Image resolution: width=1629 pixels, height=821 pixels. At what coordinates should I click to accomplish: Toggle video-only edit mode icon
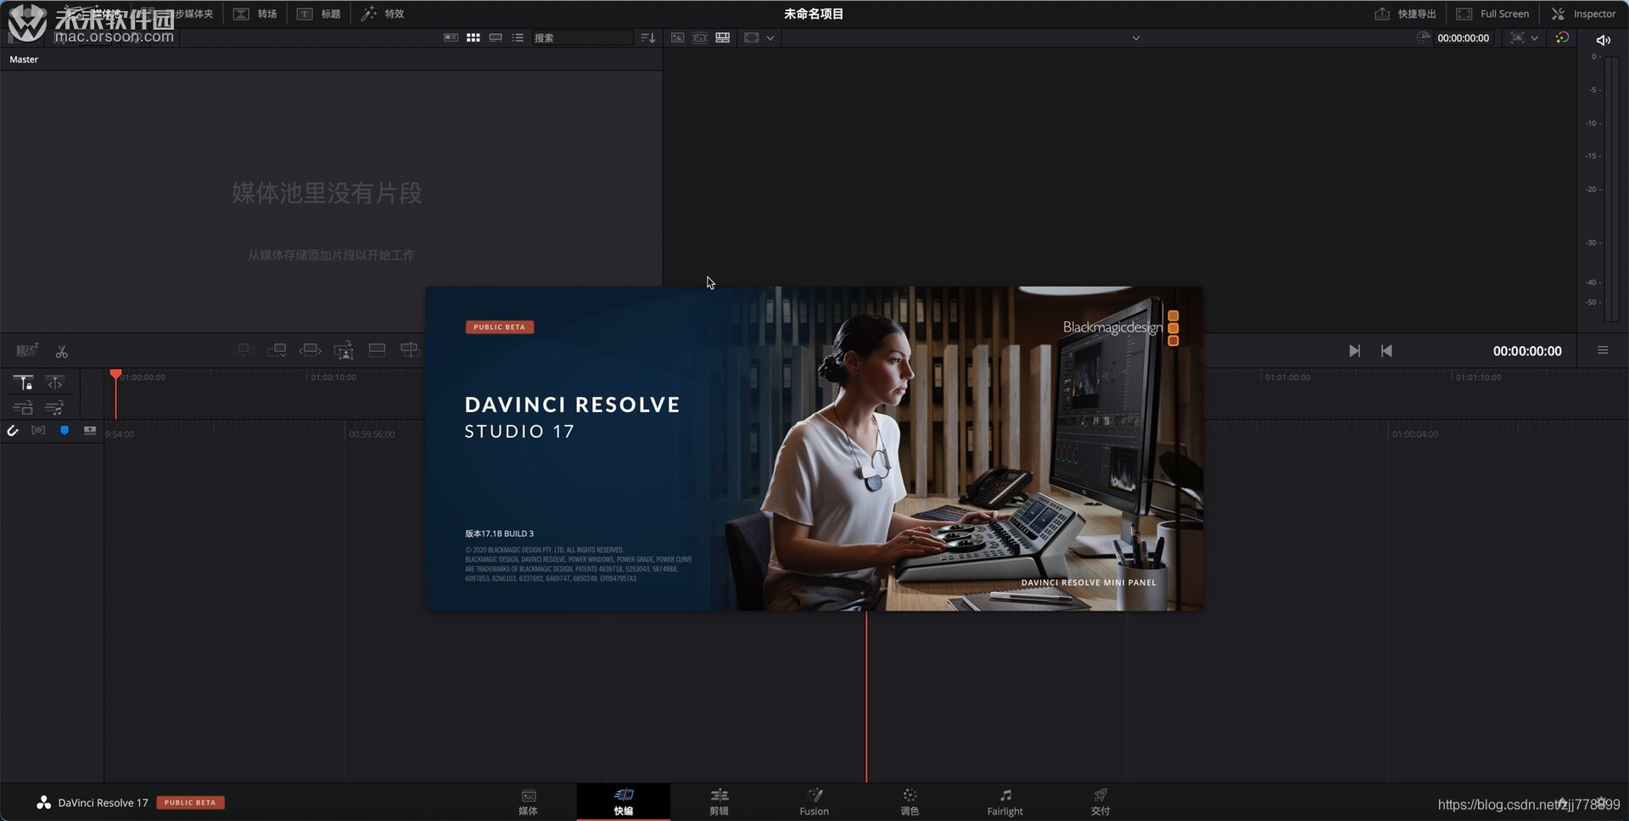click(x=24, y=408)
